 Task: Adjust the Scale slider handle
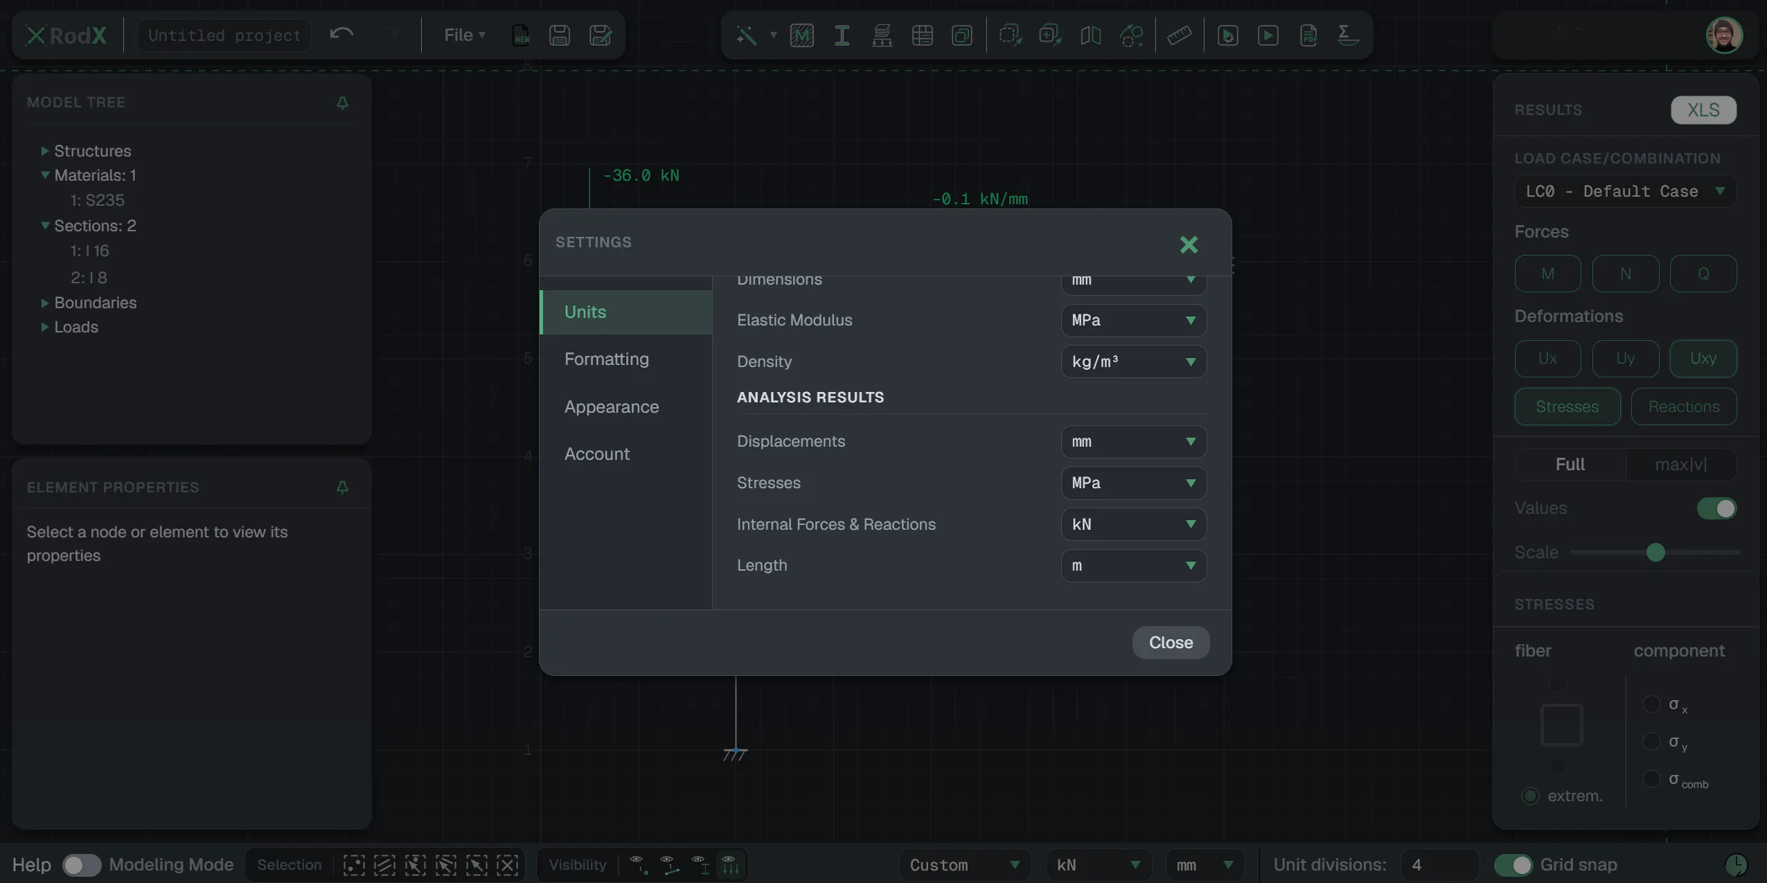coord(1655,553)
